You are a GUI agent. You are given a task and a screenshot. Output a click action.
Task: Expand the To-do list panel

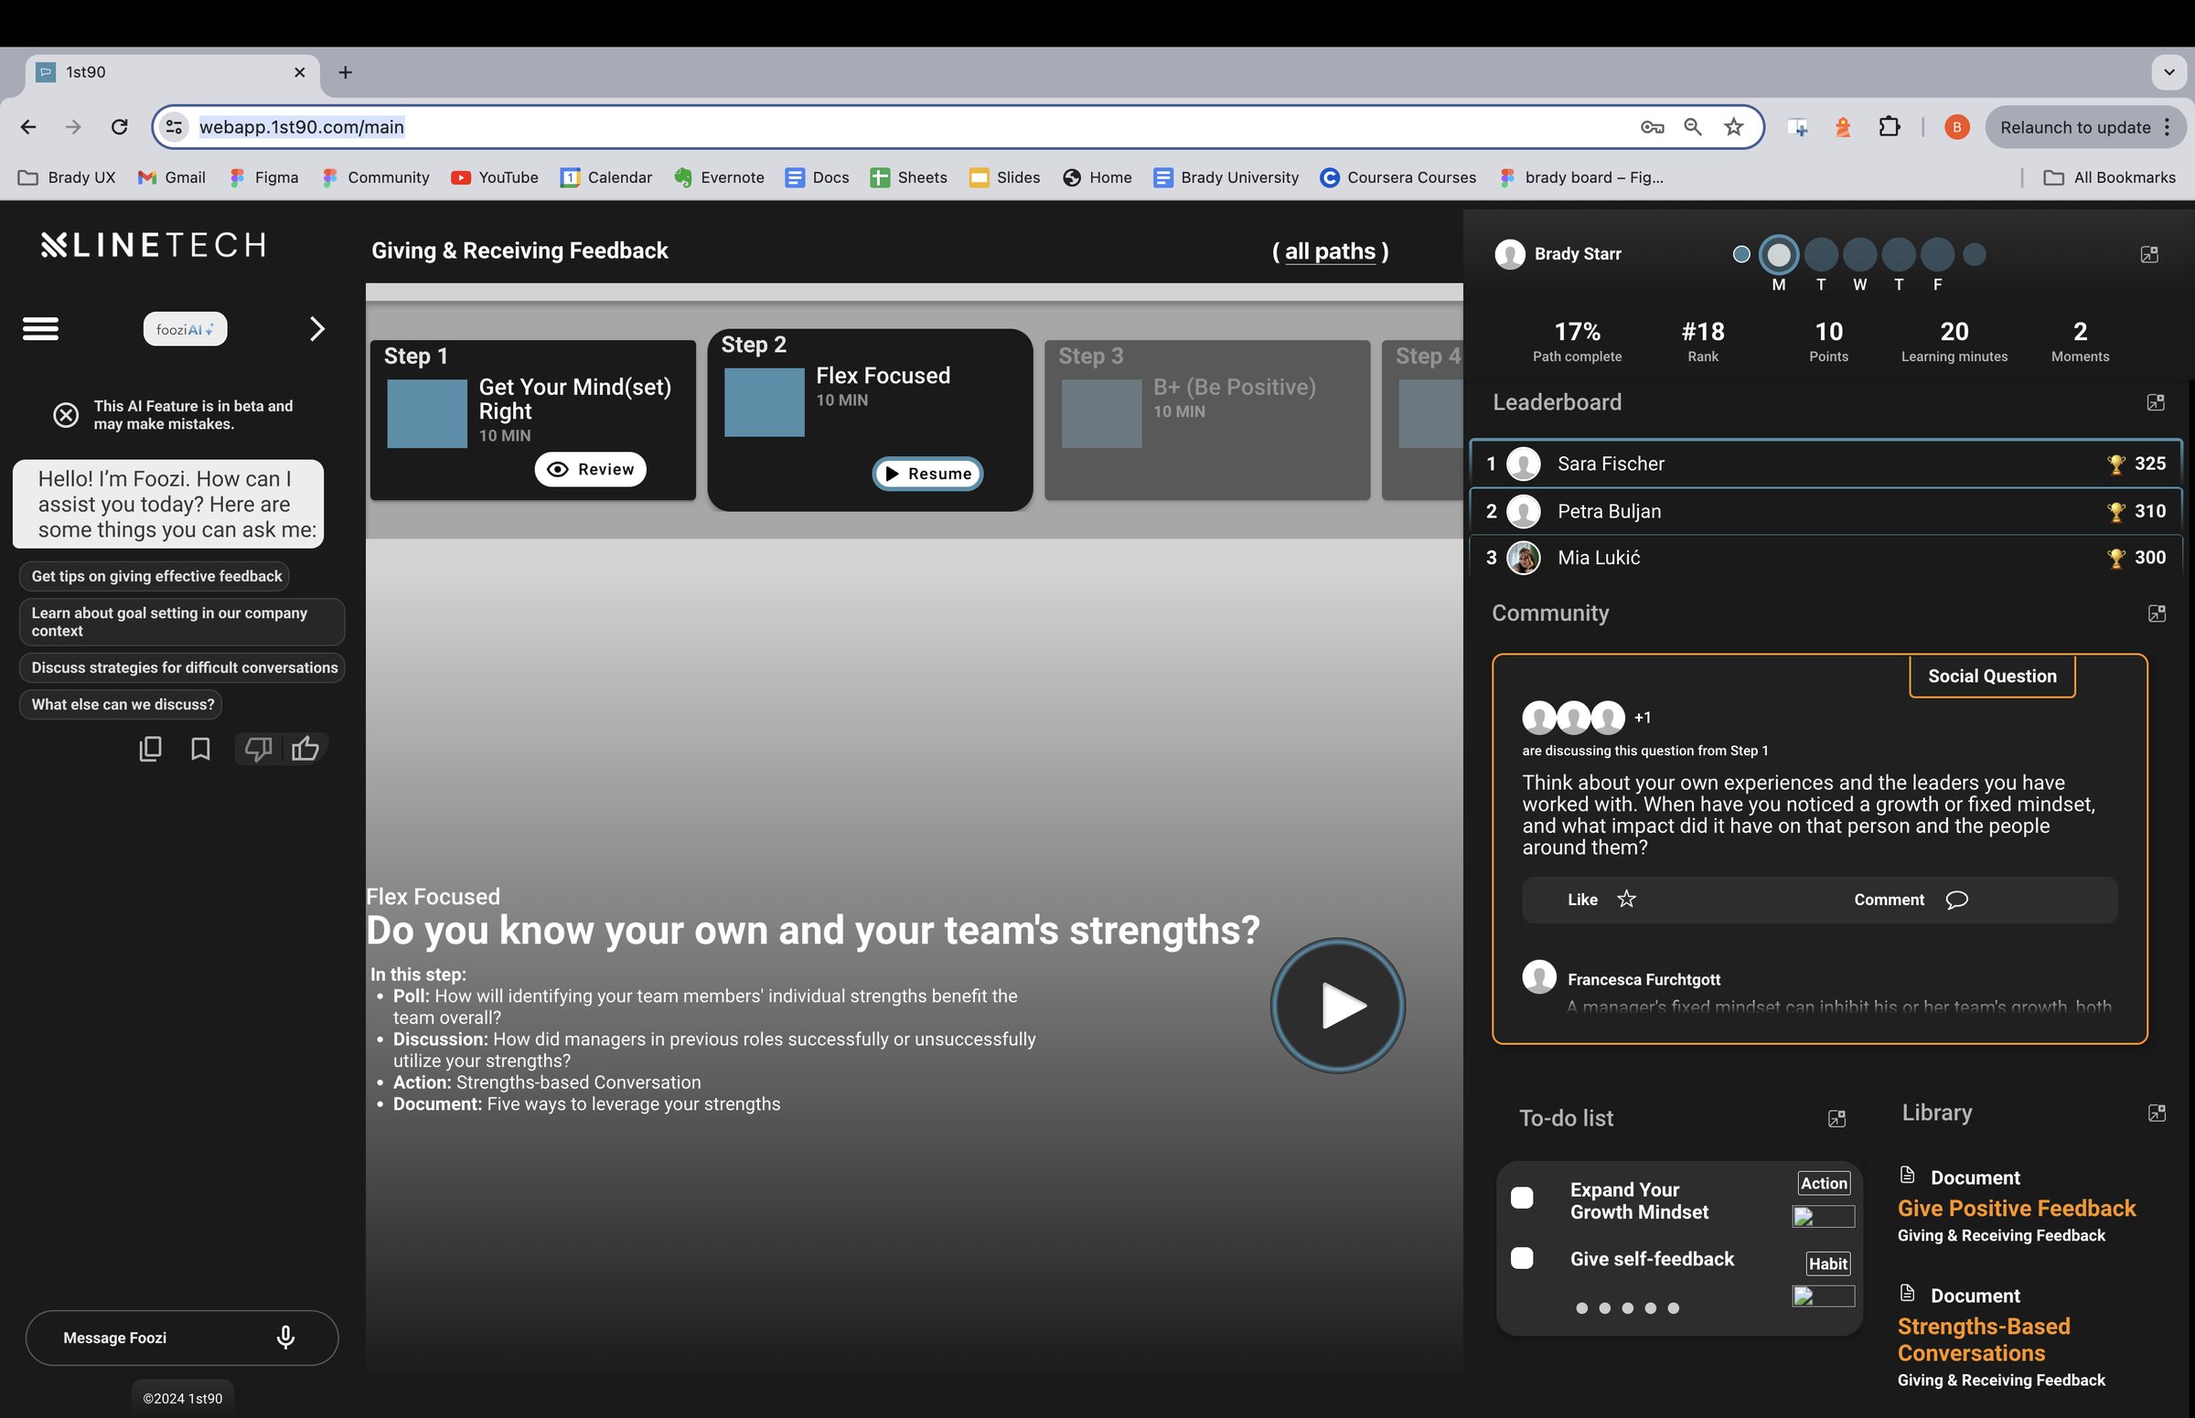pyautogui.click(x=1836, y=1119)
